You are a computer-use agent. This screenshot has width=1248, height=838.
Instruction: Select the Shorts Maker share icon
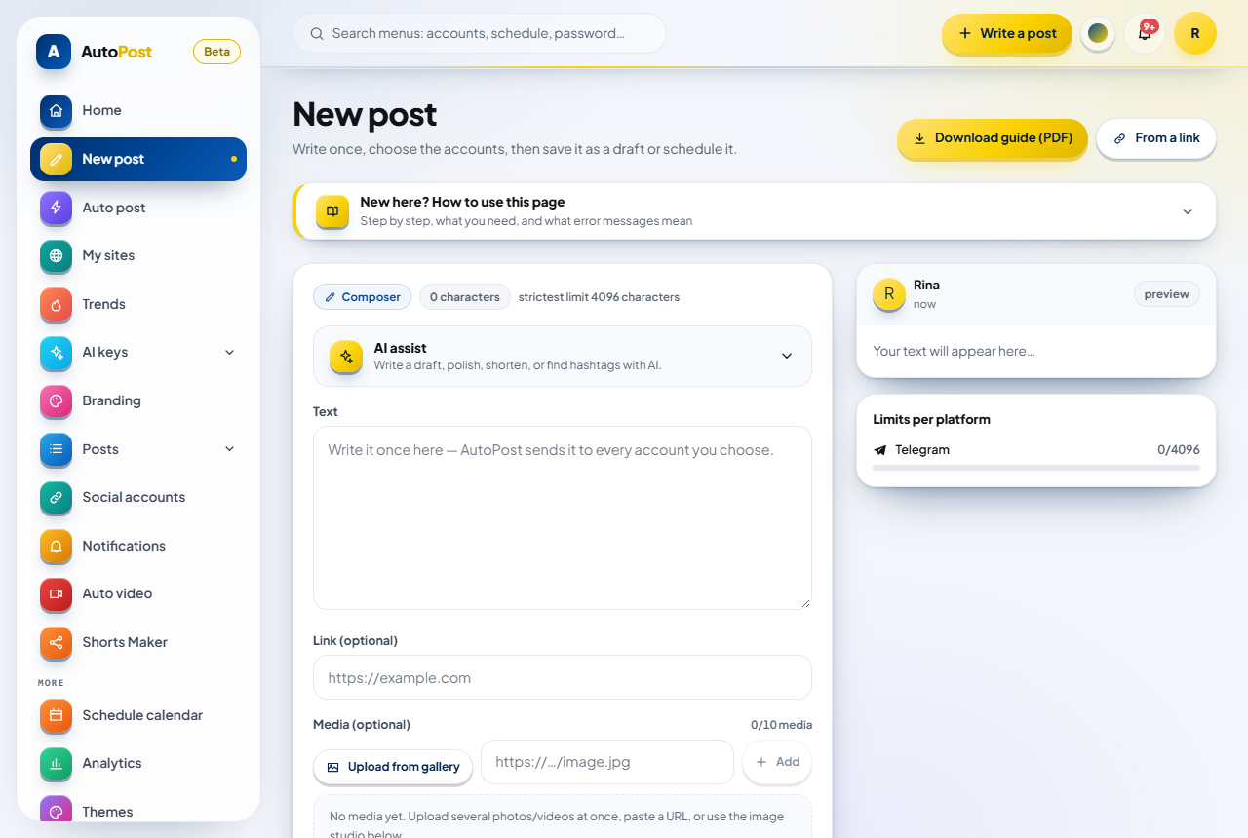pyautogui.click(x=56, y=642)
